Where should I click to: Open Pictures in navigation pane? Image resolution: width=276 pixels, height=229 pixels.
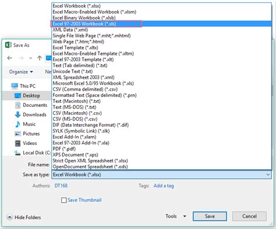tap(31, 134)
